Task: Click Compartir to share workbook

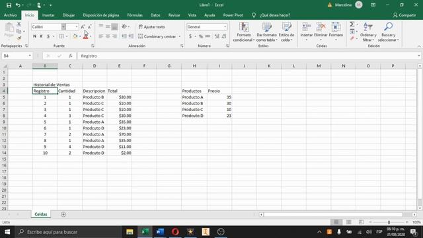Action: (x=404, y=15)
